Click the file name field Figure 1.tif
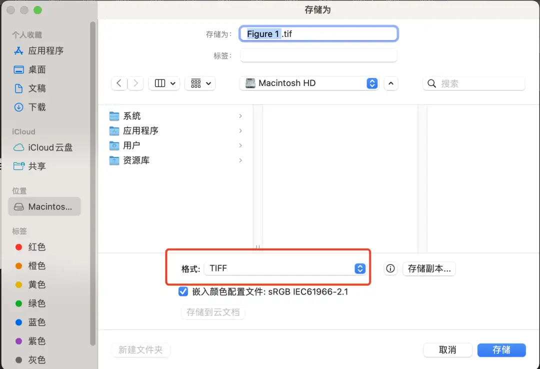The height and width of the screenshot is (369, 540). (x=318, y=34)
